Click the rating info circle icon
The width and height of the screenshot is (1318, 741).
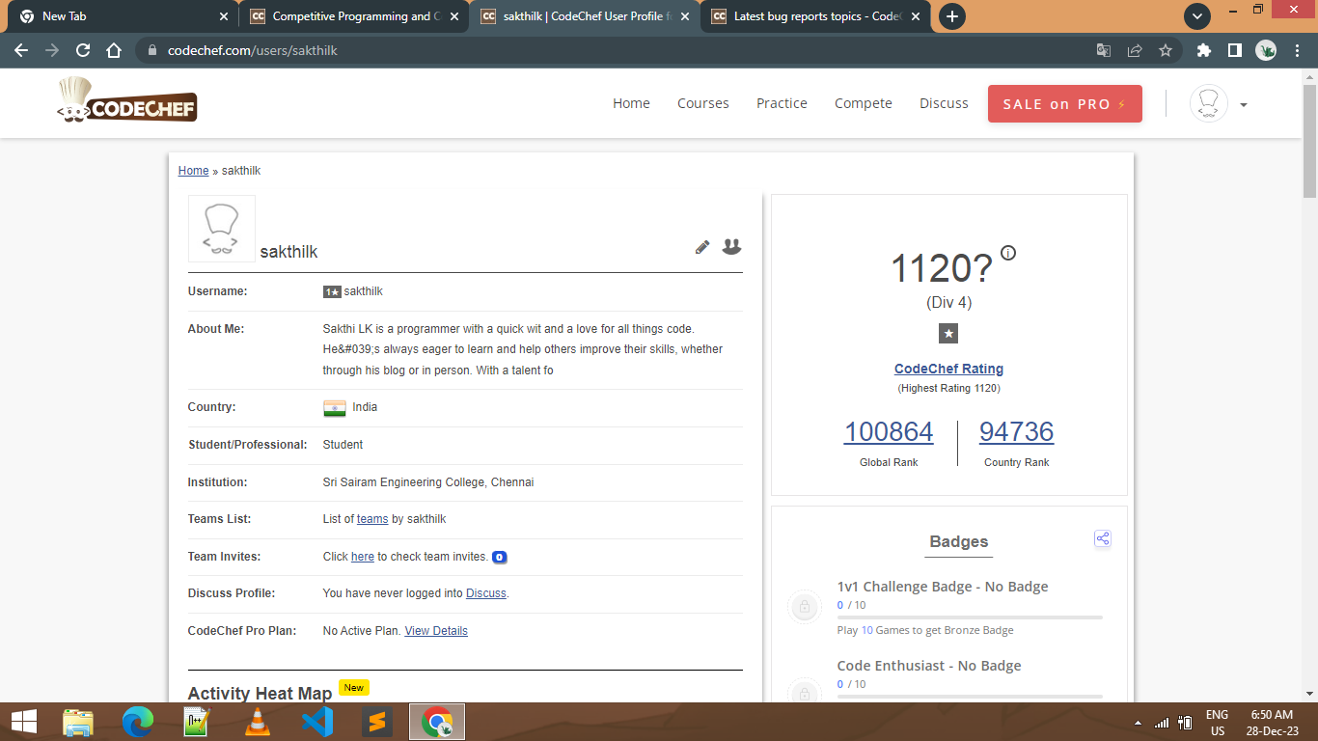tap(1008, 253)
